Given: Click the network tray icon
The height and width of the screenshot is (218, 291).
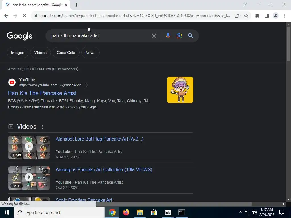Looking at the screenshot, I should click(x=248, y=212).
